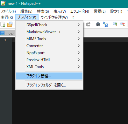The image size is (128, 124).
Task: Expand the MIME Tools submenu arrow
Action: pos(79,39)
